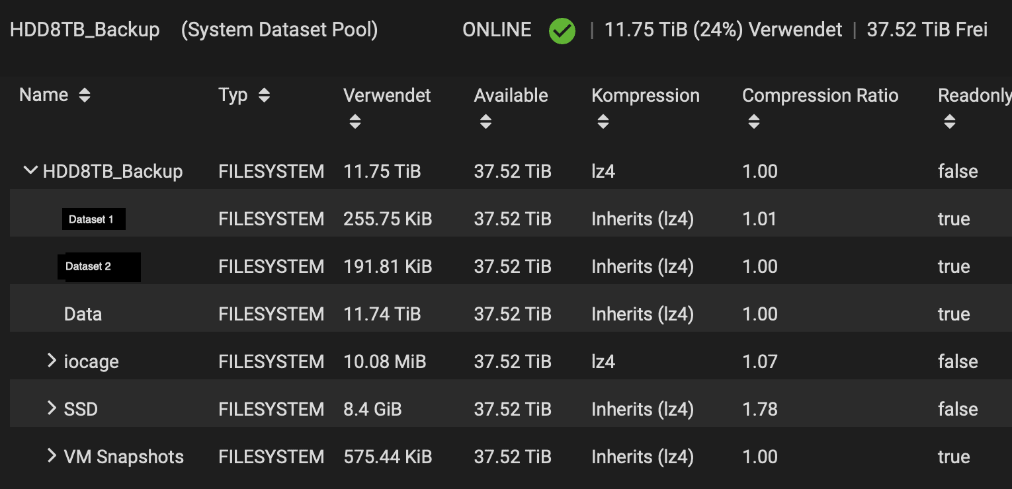The image size is (1012, 489).
Task: Click the 11.75 TiB (24%) Verwendet label
Action: [x=723, y=30]
